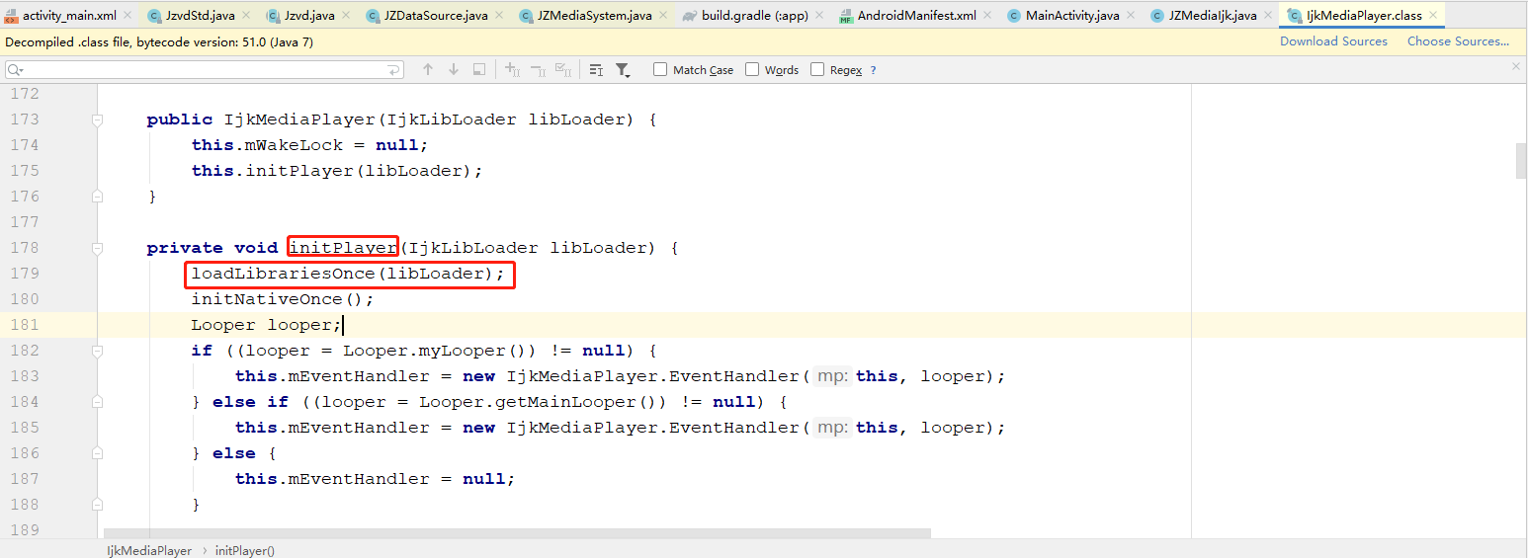Close the MainActivity.java tab
Viewport: 1528px width, 558px height.
pyautogui.click(x=1131, y=16)
